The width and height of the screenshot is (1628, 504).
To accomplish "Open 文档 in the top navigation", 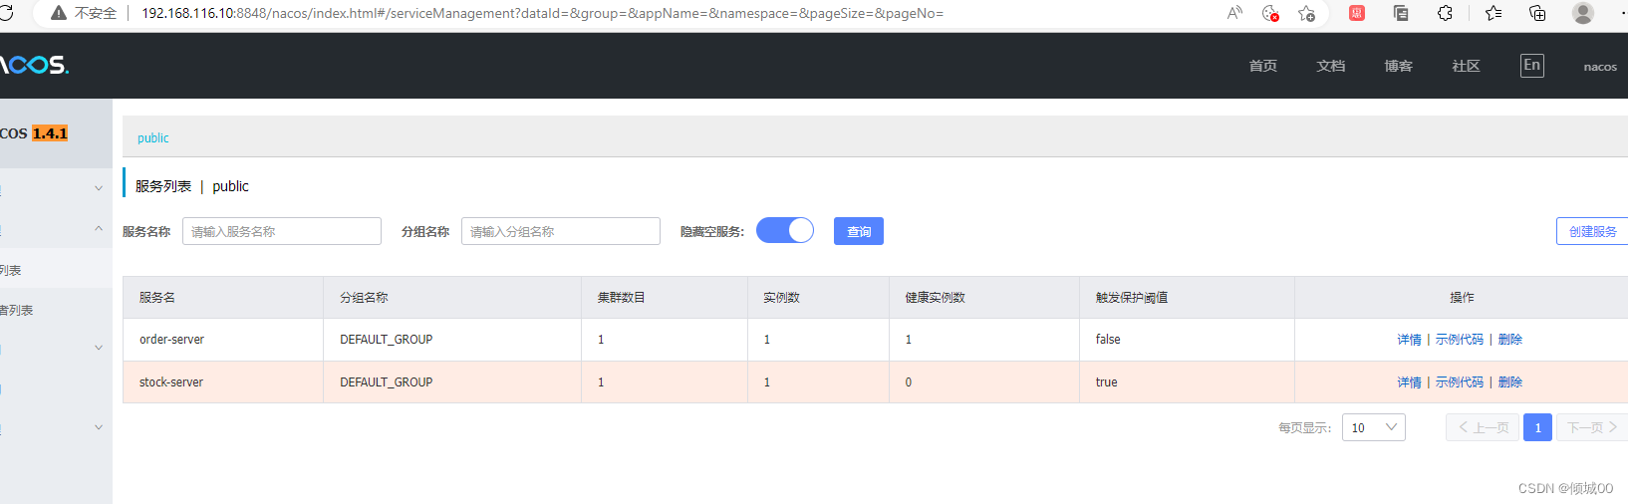I will 1331,66.
